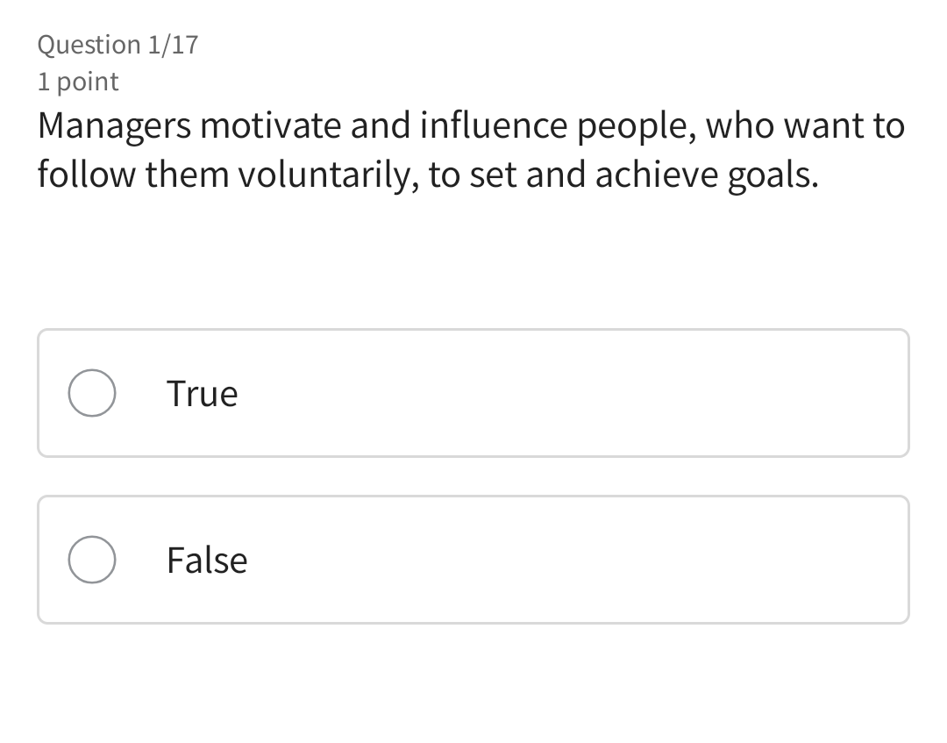Click the 1 point label

pyautogui.click(x=77, y=82)
